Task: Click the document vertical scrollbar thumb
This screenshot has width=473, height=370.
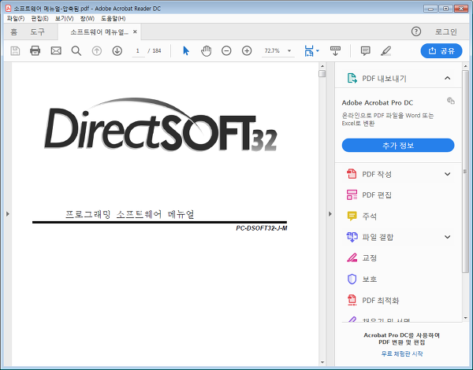Action: pyautogui.click(x=322, y=73)
